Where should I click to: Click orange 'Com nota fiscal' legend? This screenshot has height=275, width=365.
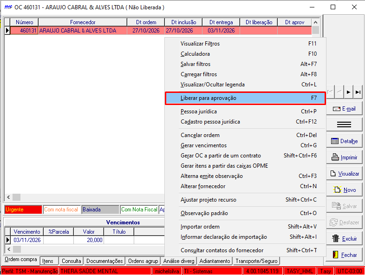tap(62, 210)
